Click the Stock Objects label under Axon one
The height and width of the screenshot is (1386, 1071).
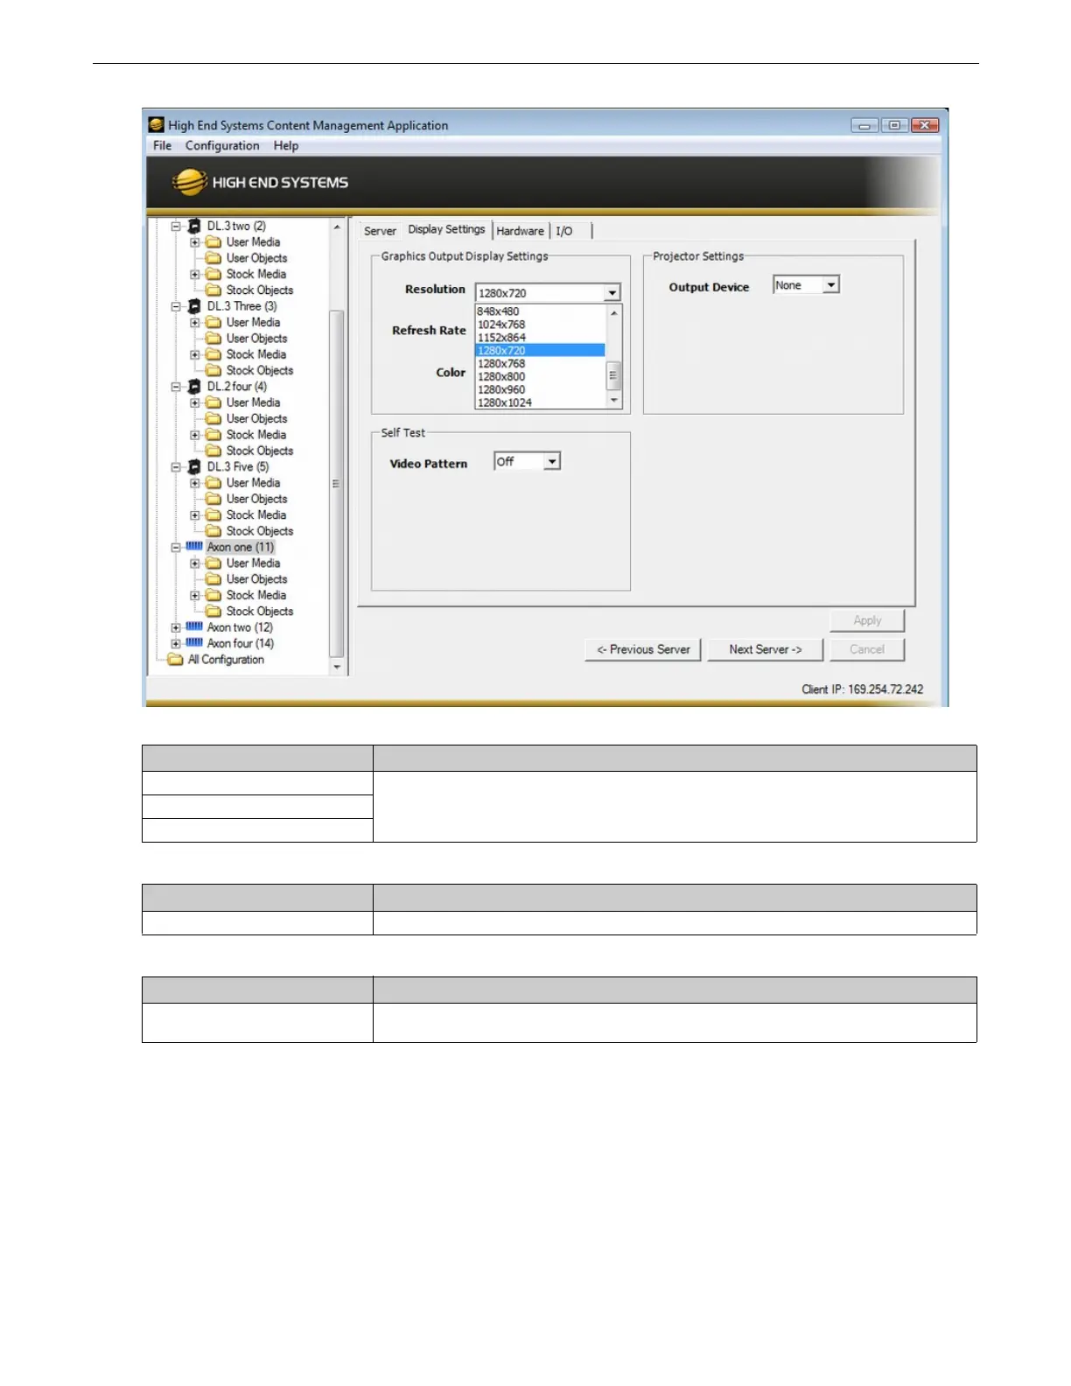[260, 612]
